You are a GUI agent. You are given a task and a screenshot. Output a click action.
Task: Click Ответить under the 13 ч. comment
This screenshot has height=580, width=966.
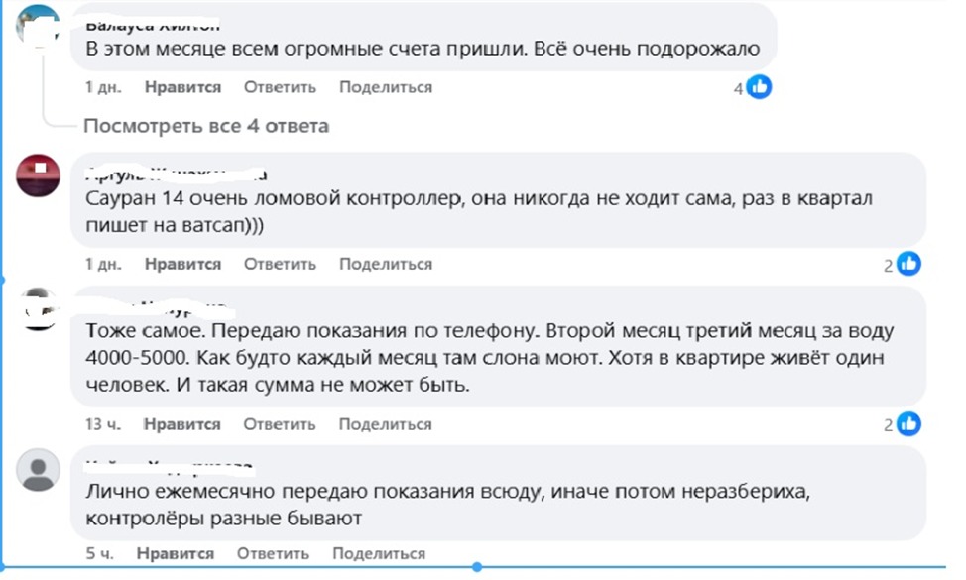(279, 424)
